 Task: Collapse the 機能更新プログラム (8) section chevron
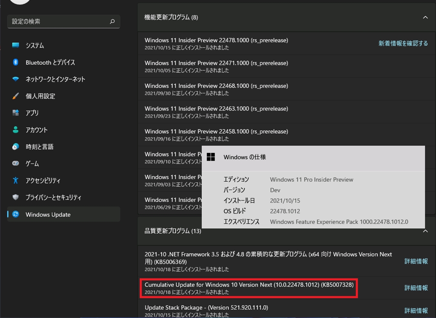[x=425, y=17]
